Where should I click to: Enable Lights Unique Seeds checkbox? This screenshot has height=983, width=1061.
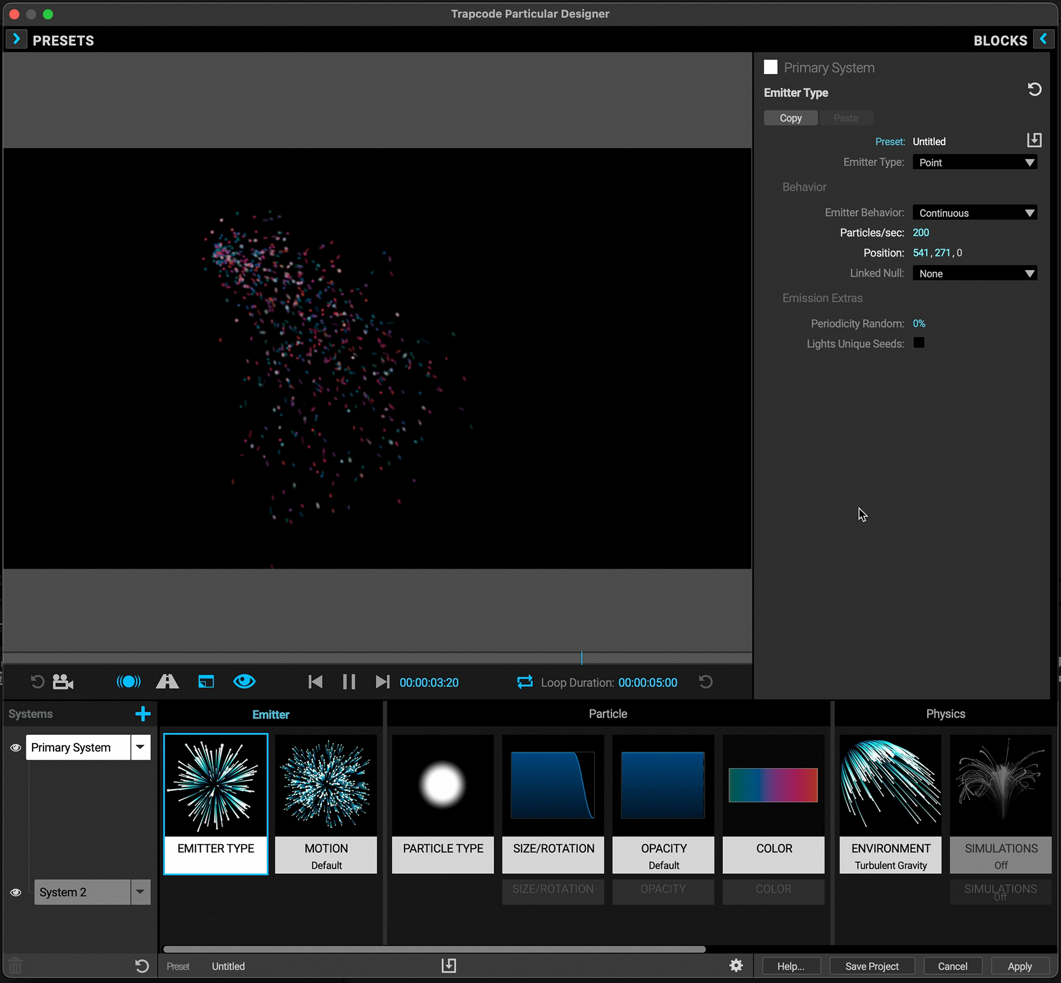(918, 343)
